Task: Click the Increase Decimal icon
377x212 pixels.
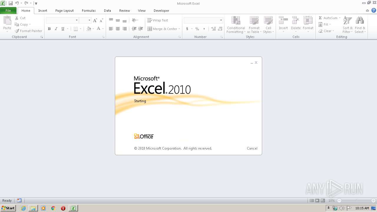Action: click(214, 29)
